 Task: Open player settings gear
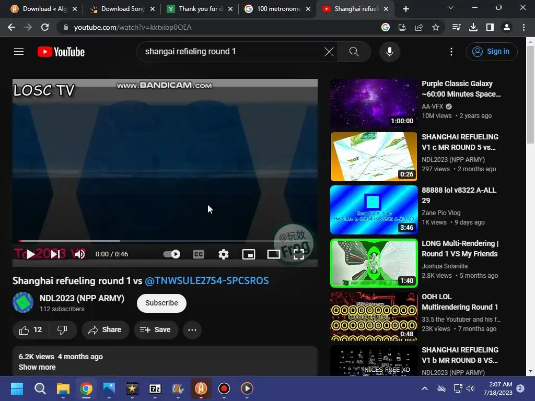[x=224, y=254]
